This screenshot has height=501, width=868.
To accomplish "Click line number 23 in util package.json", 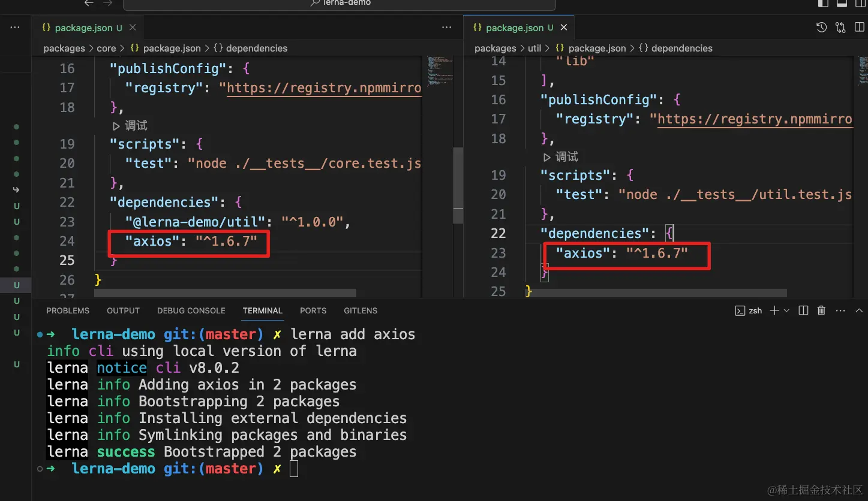I will click(x=498, y=253).
